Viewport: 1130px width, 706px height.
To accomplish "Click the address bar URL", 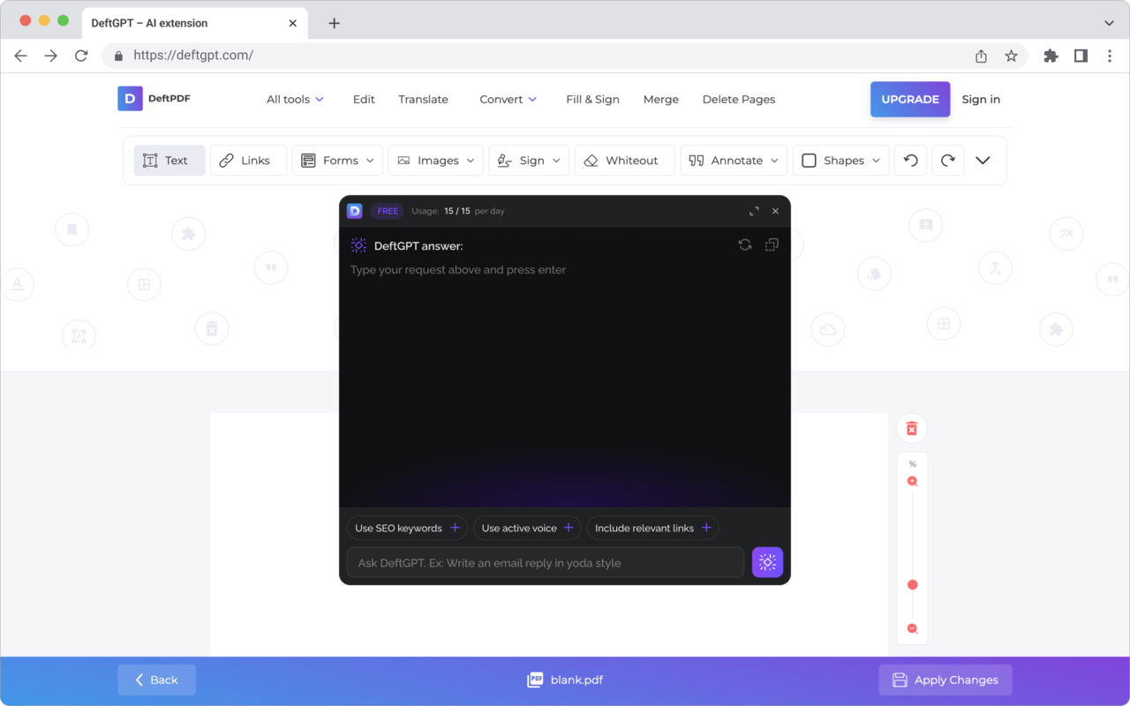I will pyautogui.click(x=193, y=55).
